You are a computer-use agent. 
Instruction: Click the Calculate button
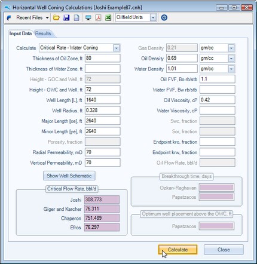tap(178, 250)
